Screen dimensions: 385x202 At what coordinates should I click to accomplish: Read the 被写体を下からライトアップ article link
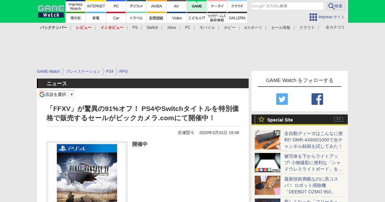coord(313,163)
